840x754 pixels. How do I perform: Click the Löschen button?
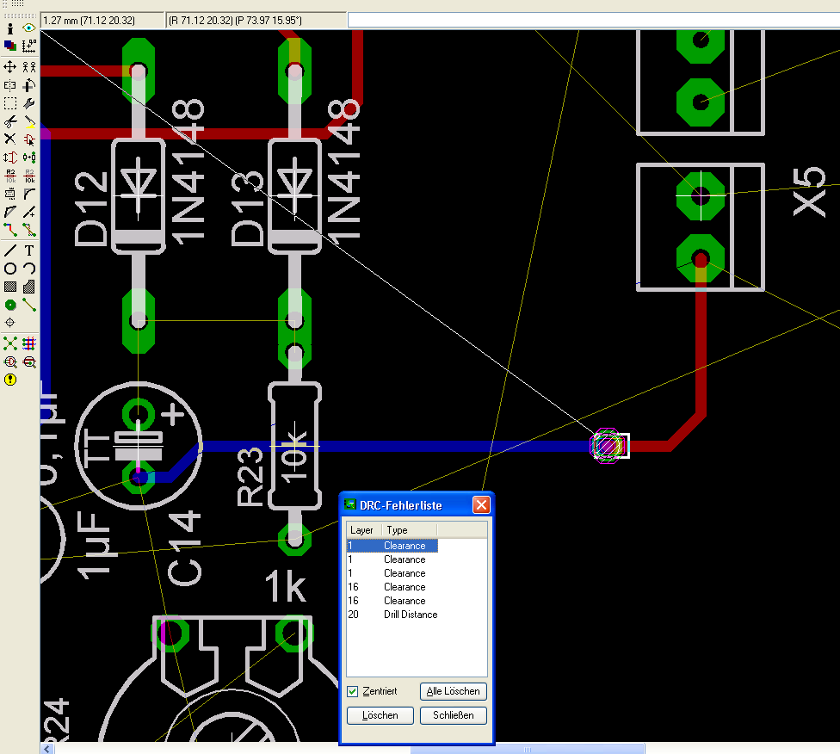[380, 715]
